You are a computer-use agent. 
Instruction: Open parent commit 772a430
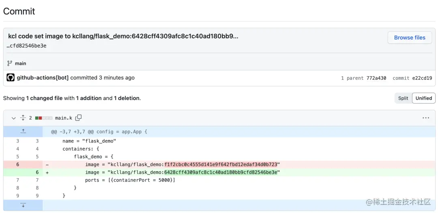[376, 78]
